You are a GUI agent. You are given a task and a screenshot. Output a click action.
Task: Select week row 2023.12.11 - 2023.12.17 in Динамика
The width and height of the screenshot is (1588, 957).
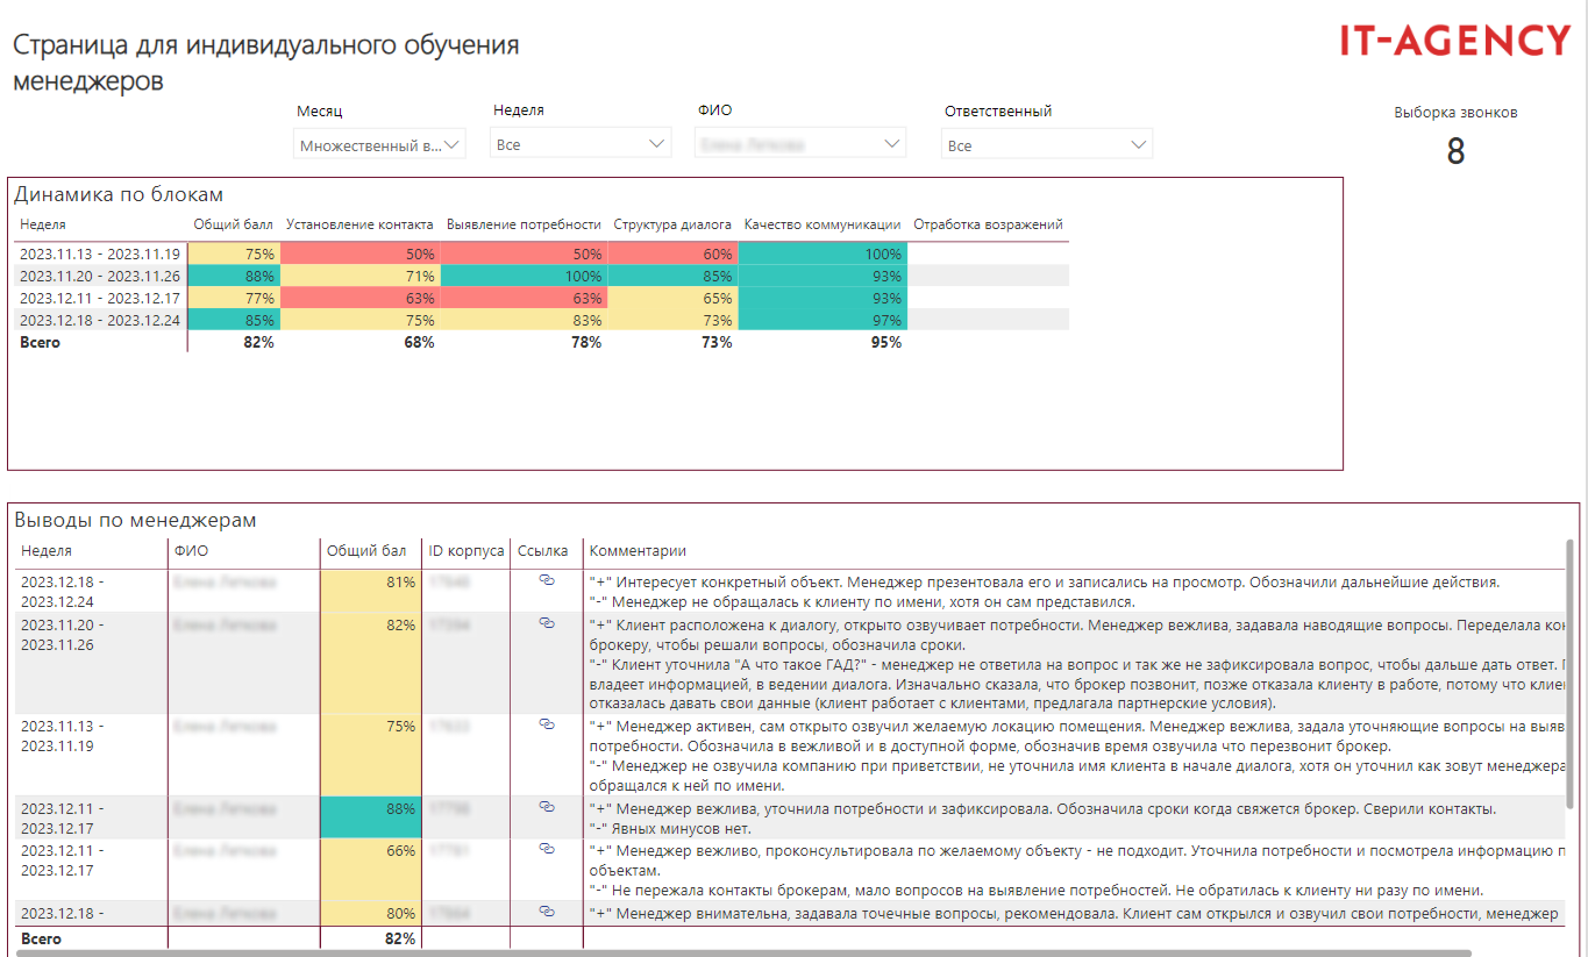pos(100,298)
